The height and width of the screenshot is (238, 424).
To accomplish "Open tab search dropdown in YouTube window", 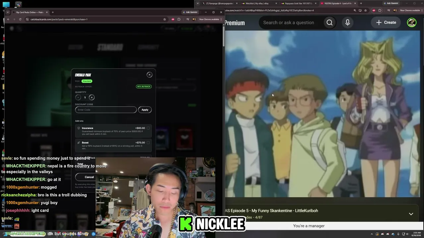I will coord(198,3).
